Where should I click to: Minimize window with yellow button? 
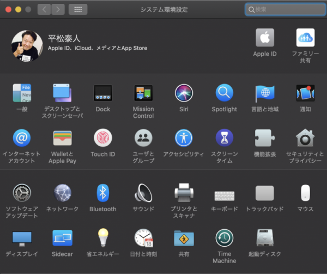[19, 9]
